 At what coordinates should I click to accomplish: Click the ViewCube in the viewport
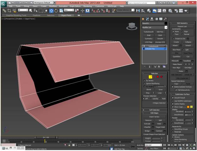[132, 26]
